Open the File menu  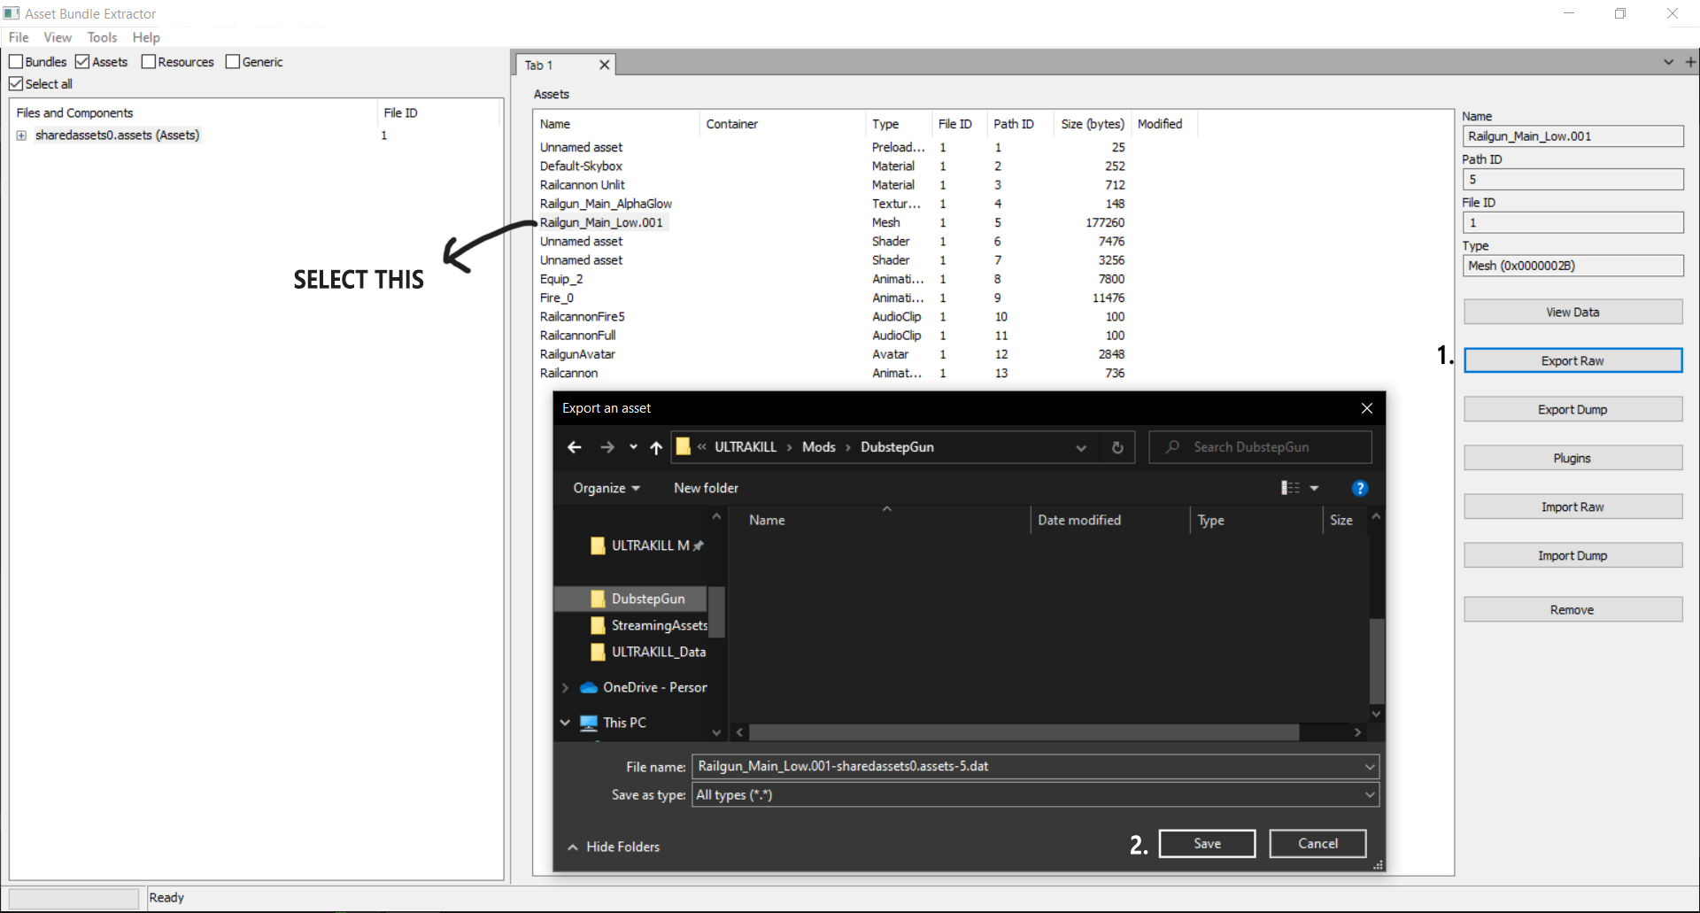(19, 37)
